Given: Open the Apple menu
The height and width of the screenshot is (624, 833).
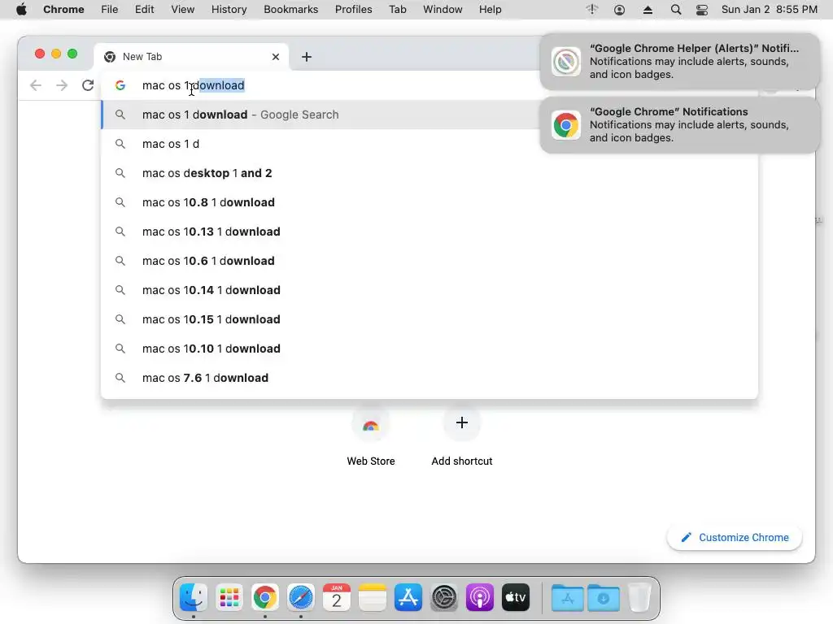Looking at the screenshot, I should pos(21,10).
